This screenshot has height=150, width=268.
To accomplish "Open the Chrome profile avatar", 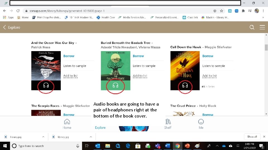I will 257,11.
